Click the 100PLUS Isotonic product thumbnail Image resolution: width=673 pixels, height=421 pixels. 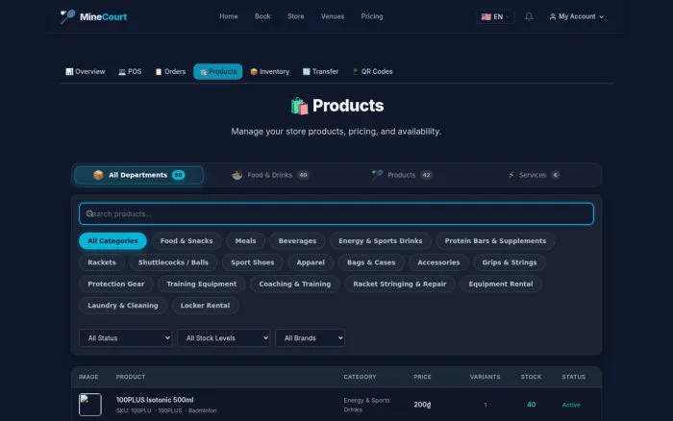pos(90,405)
